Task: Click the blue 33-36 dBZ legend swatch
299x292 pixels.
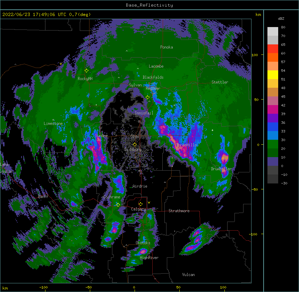Action: pyautogui.click(x=273, y=127)
